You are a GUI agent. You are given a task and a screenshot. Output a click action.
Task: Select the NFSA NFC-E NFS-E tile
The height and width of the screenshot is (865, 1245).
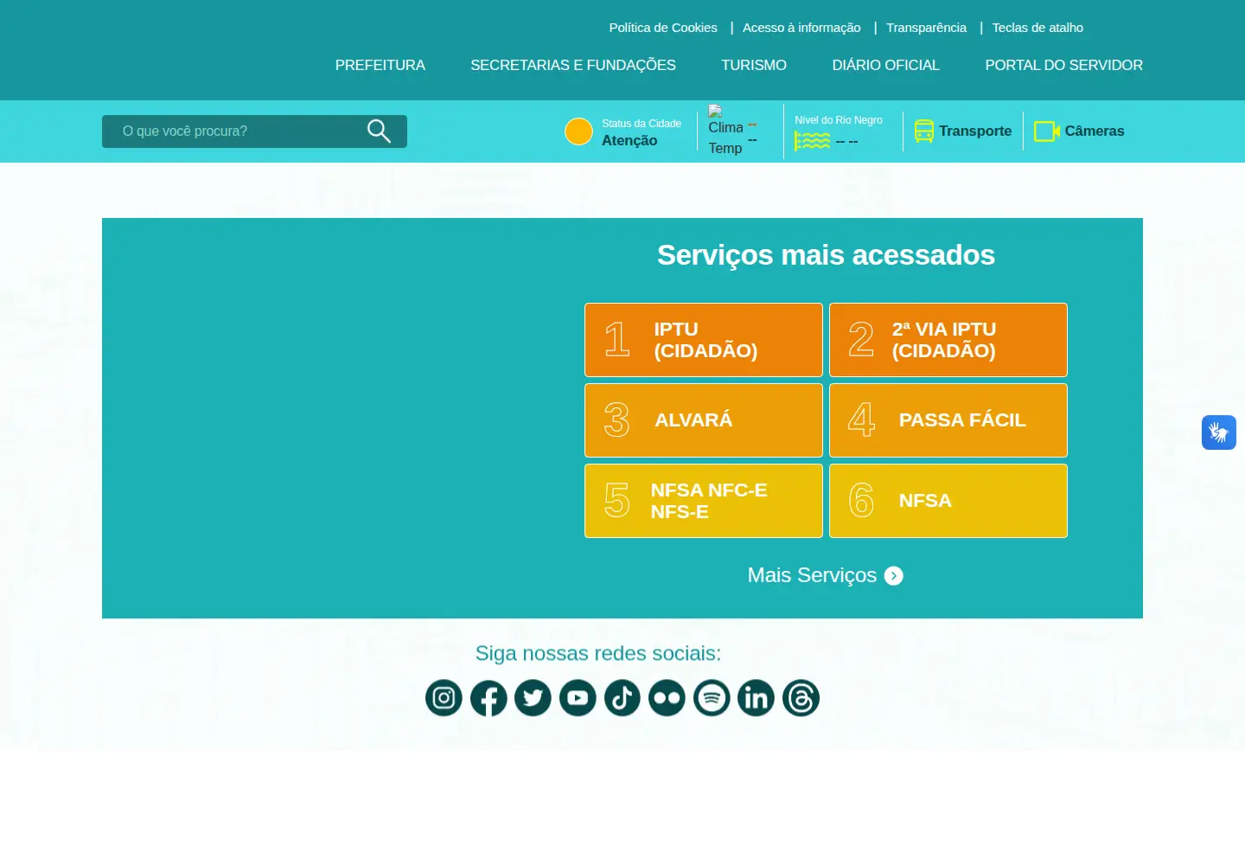(x=704, y=501)
